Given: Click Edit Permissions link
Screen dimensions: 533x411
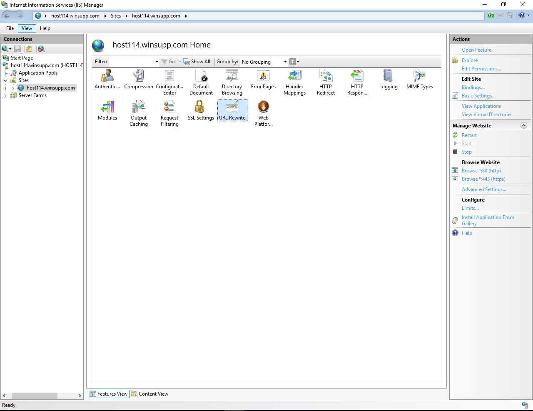Looking at the screenshot, I should click(x=481, y=69).
